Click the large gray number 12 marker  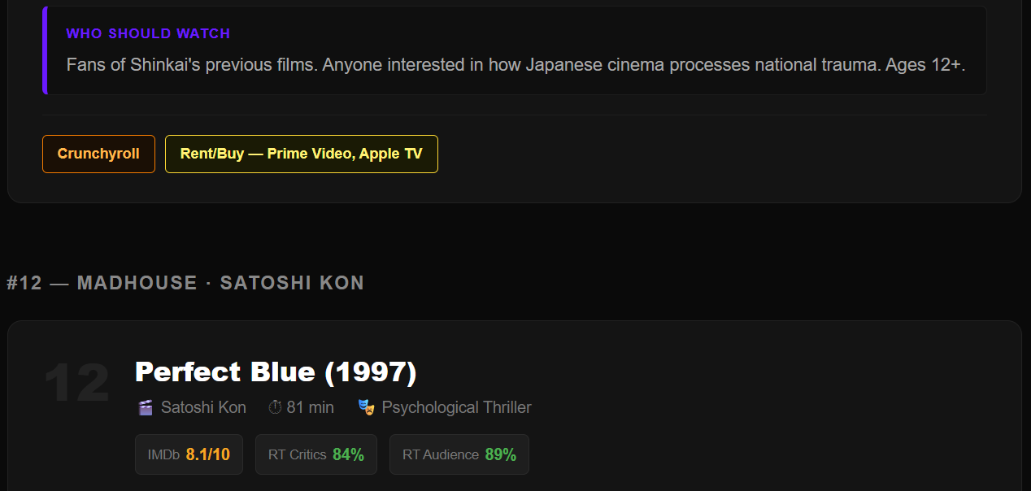pyautogui.click(x=77, y=382)
